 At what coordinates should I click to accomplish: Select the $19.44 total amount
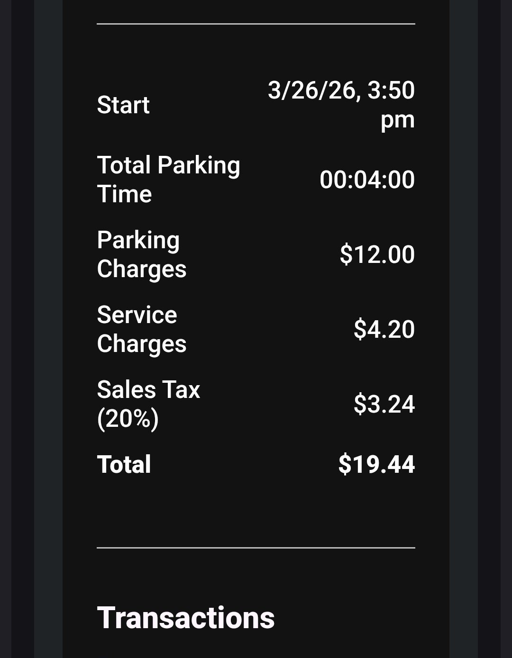376,464
